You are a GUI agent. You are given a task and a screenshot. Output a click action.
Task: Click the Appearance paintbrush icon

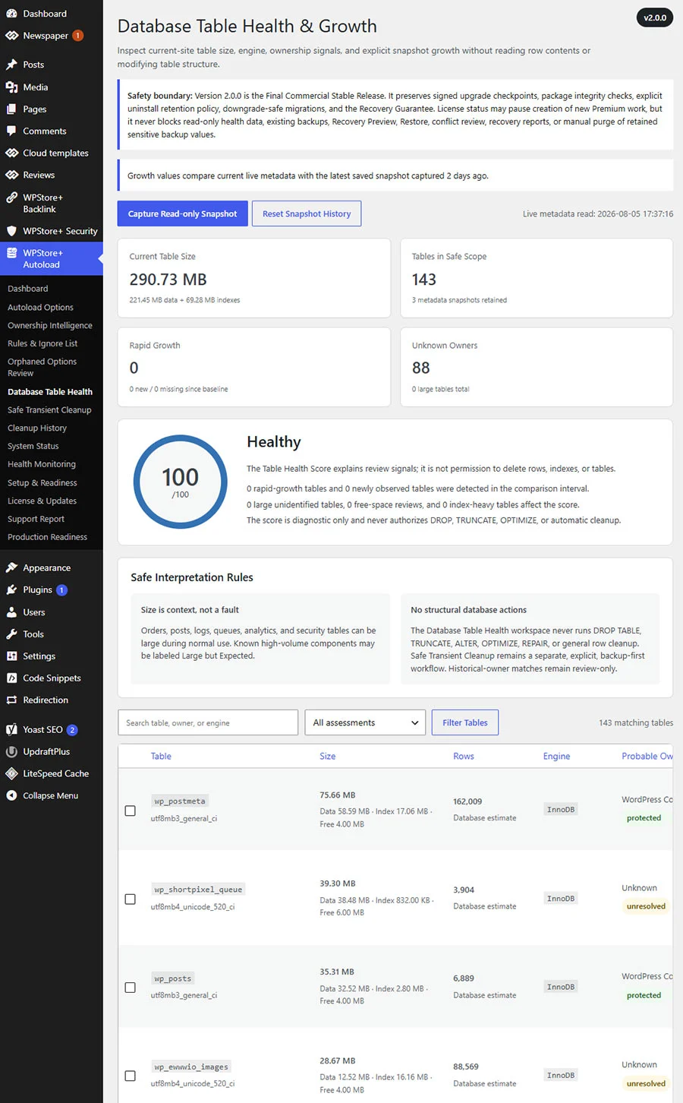click(11, 567)
